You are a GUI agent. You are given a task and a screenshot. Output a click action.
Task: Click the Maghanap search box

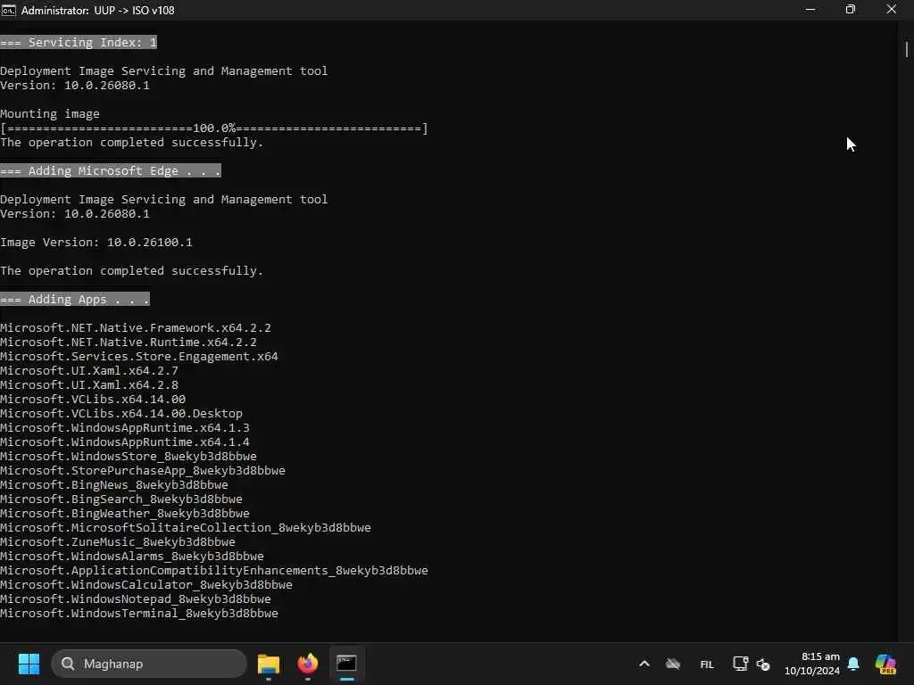tap(149, 664)
